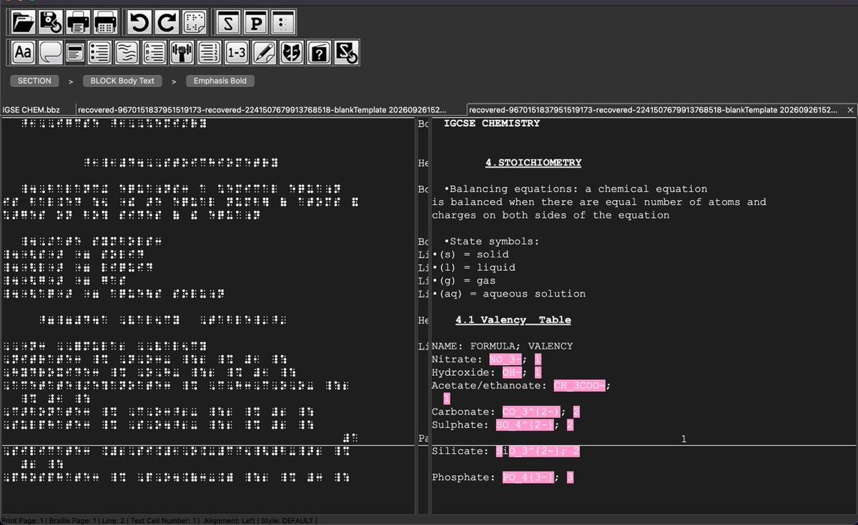Save the document with the floppy icon
The image size is (858, 525).
51,23
